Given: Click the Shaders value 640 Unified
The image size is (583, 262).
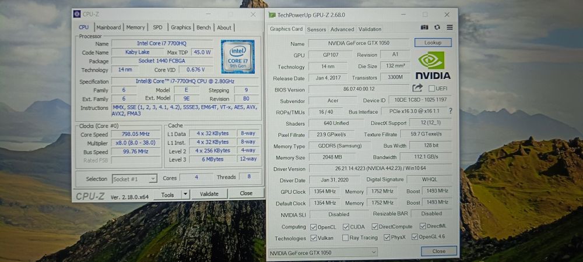Looking at the screenshot, I should point(336,123).
